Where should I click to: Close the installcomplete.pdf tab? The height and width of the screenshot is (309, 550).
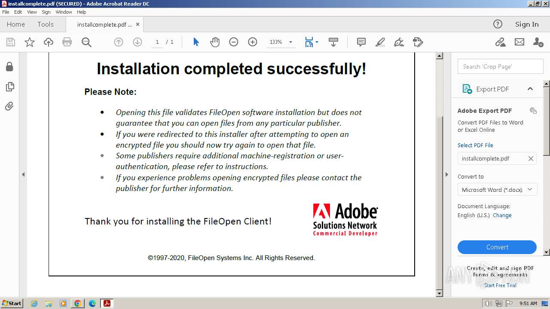point(137,24)
